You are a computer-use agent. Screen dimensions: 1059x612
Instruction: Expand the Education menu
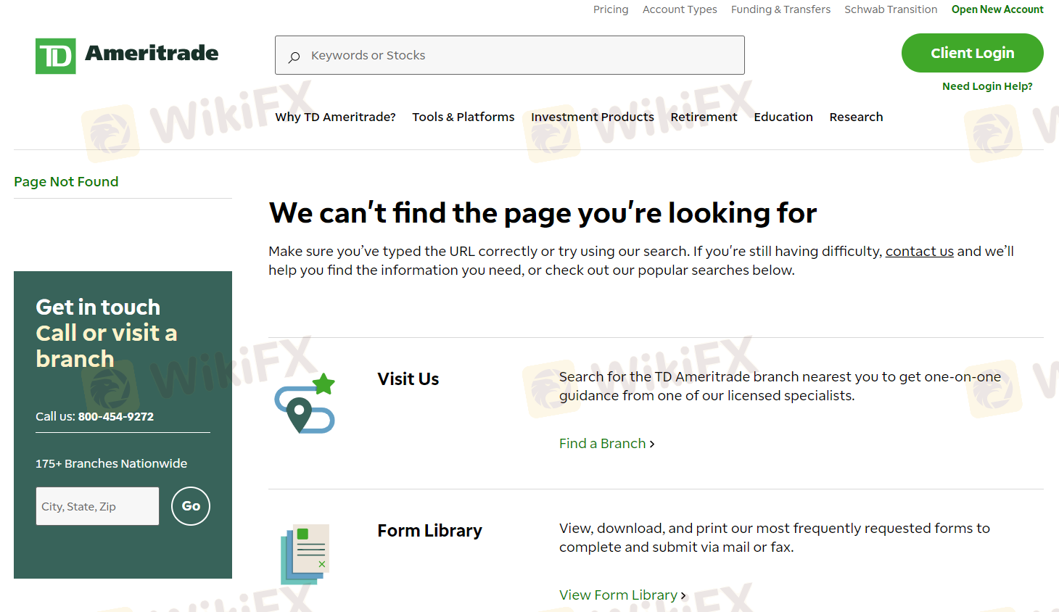783,117
